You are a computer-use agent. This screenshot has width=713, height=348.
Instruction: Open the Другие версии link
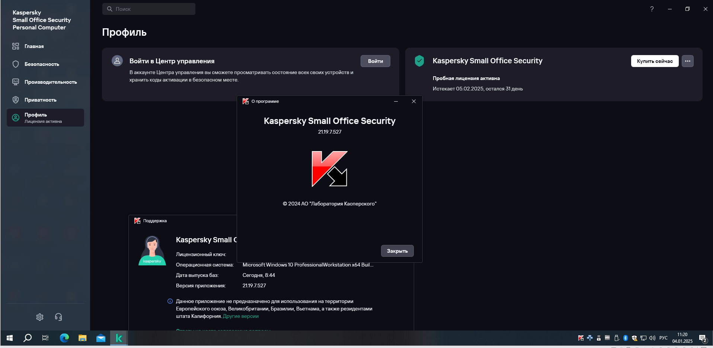coord(241,316)
